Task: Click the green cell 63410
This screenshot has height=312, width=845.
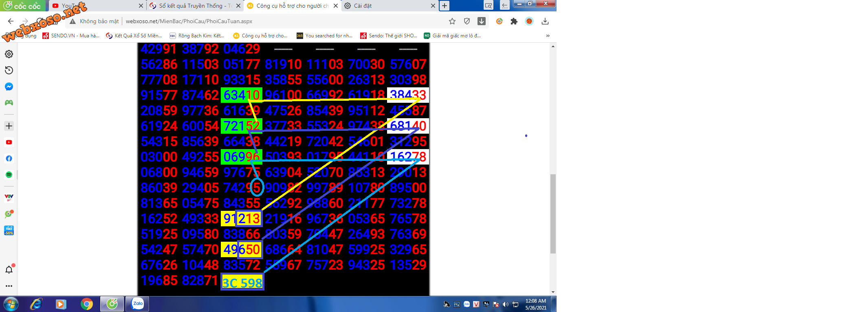Action: tap(242, 95)
